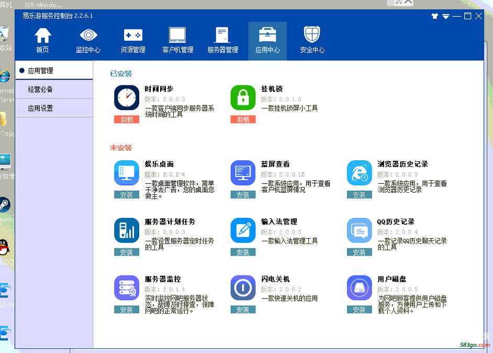Click the QQ penguin desktop icon
The width and height of the screenshot is (493, 353).
pos(4,247)
